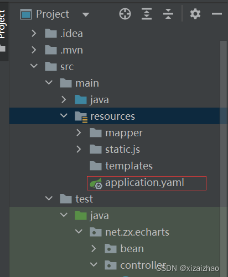Select the bean package
This screenshot has height=277, width=228.
pos(124,248)
